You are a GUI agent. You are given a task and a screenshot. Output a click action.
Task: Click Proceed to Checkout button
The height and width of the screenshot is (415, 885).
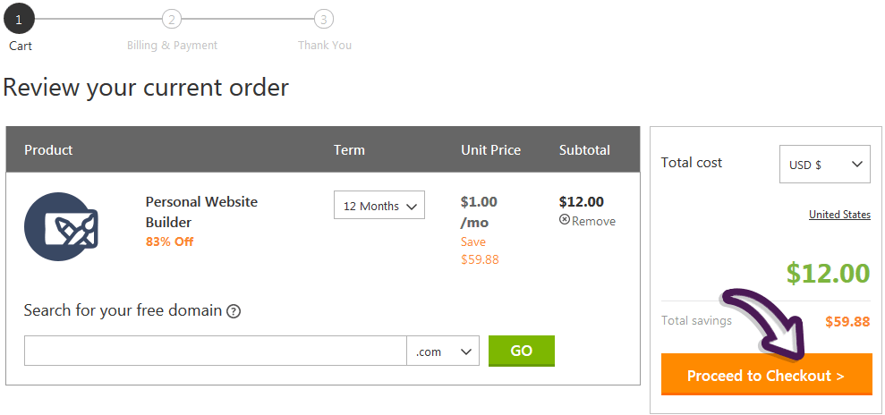[x=767, y=375]
